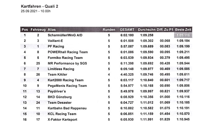Click the Diff. Zu P1 header
Screen dimensions: 198x126
pos(165,30)
